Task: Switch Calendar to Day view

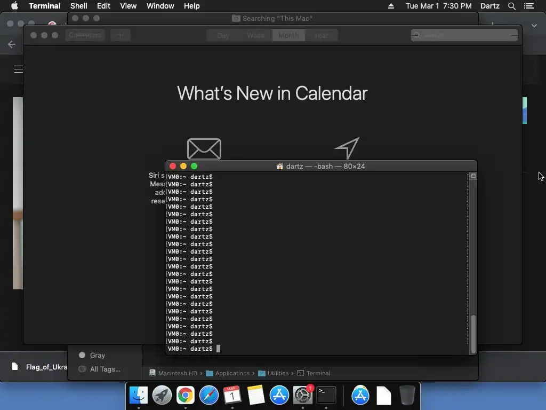Action: pyautogui.click(x=223, y=36)
